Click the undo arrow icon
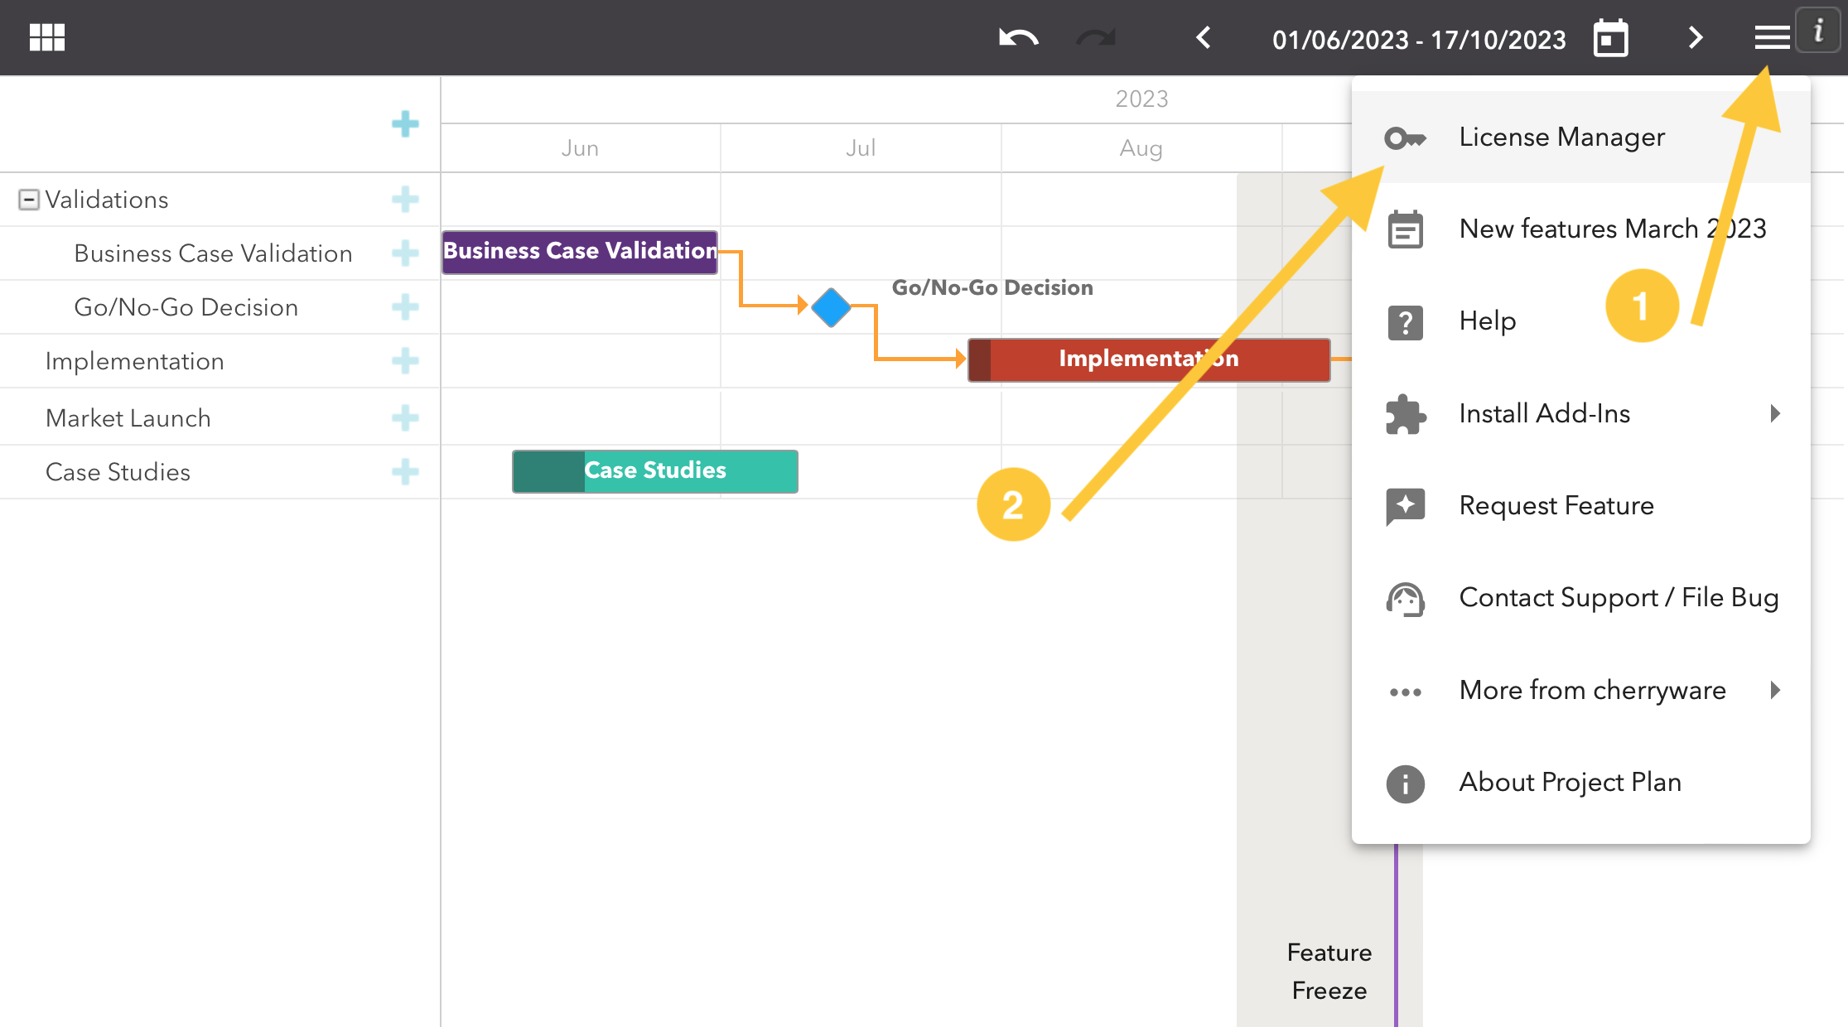Screen dimensions: 1848x1027 (1018, 38)
